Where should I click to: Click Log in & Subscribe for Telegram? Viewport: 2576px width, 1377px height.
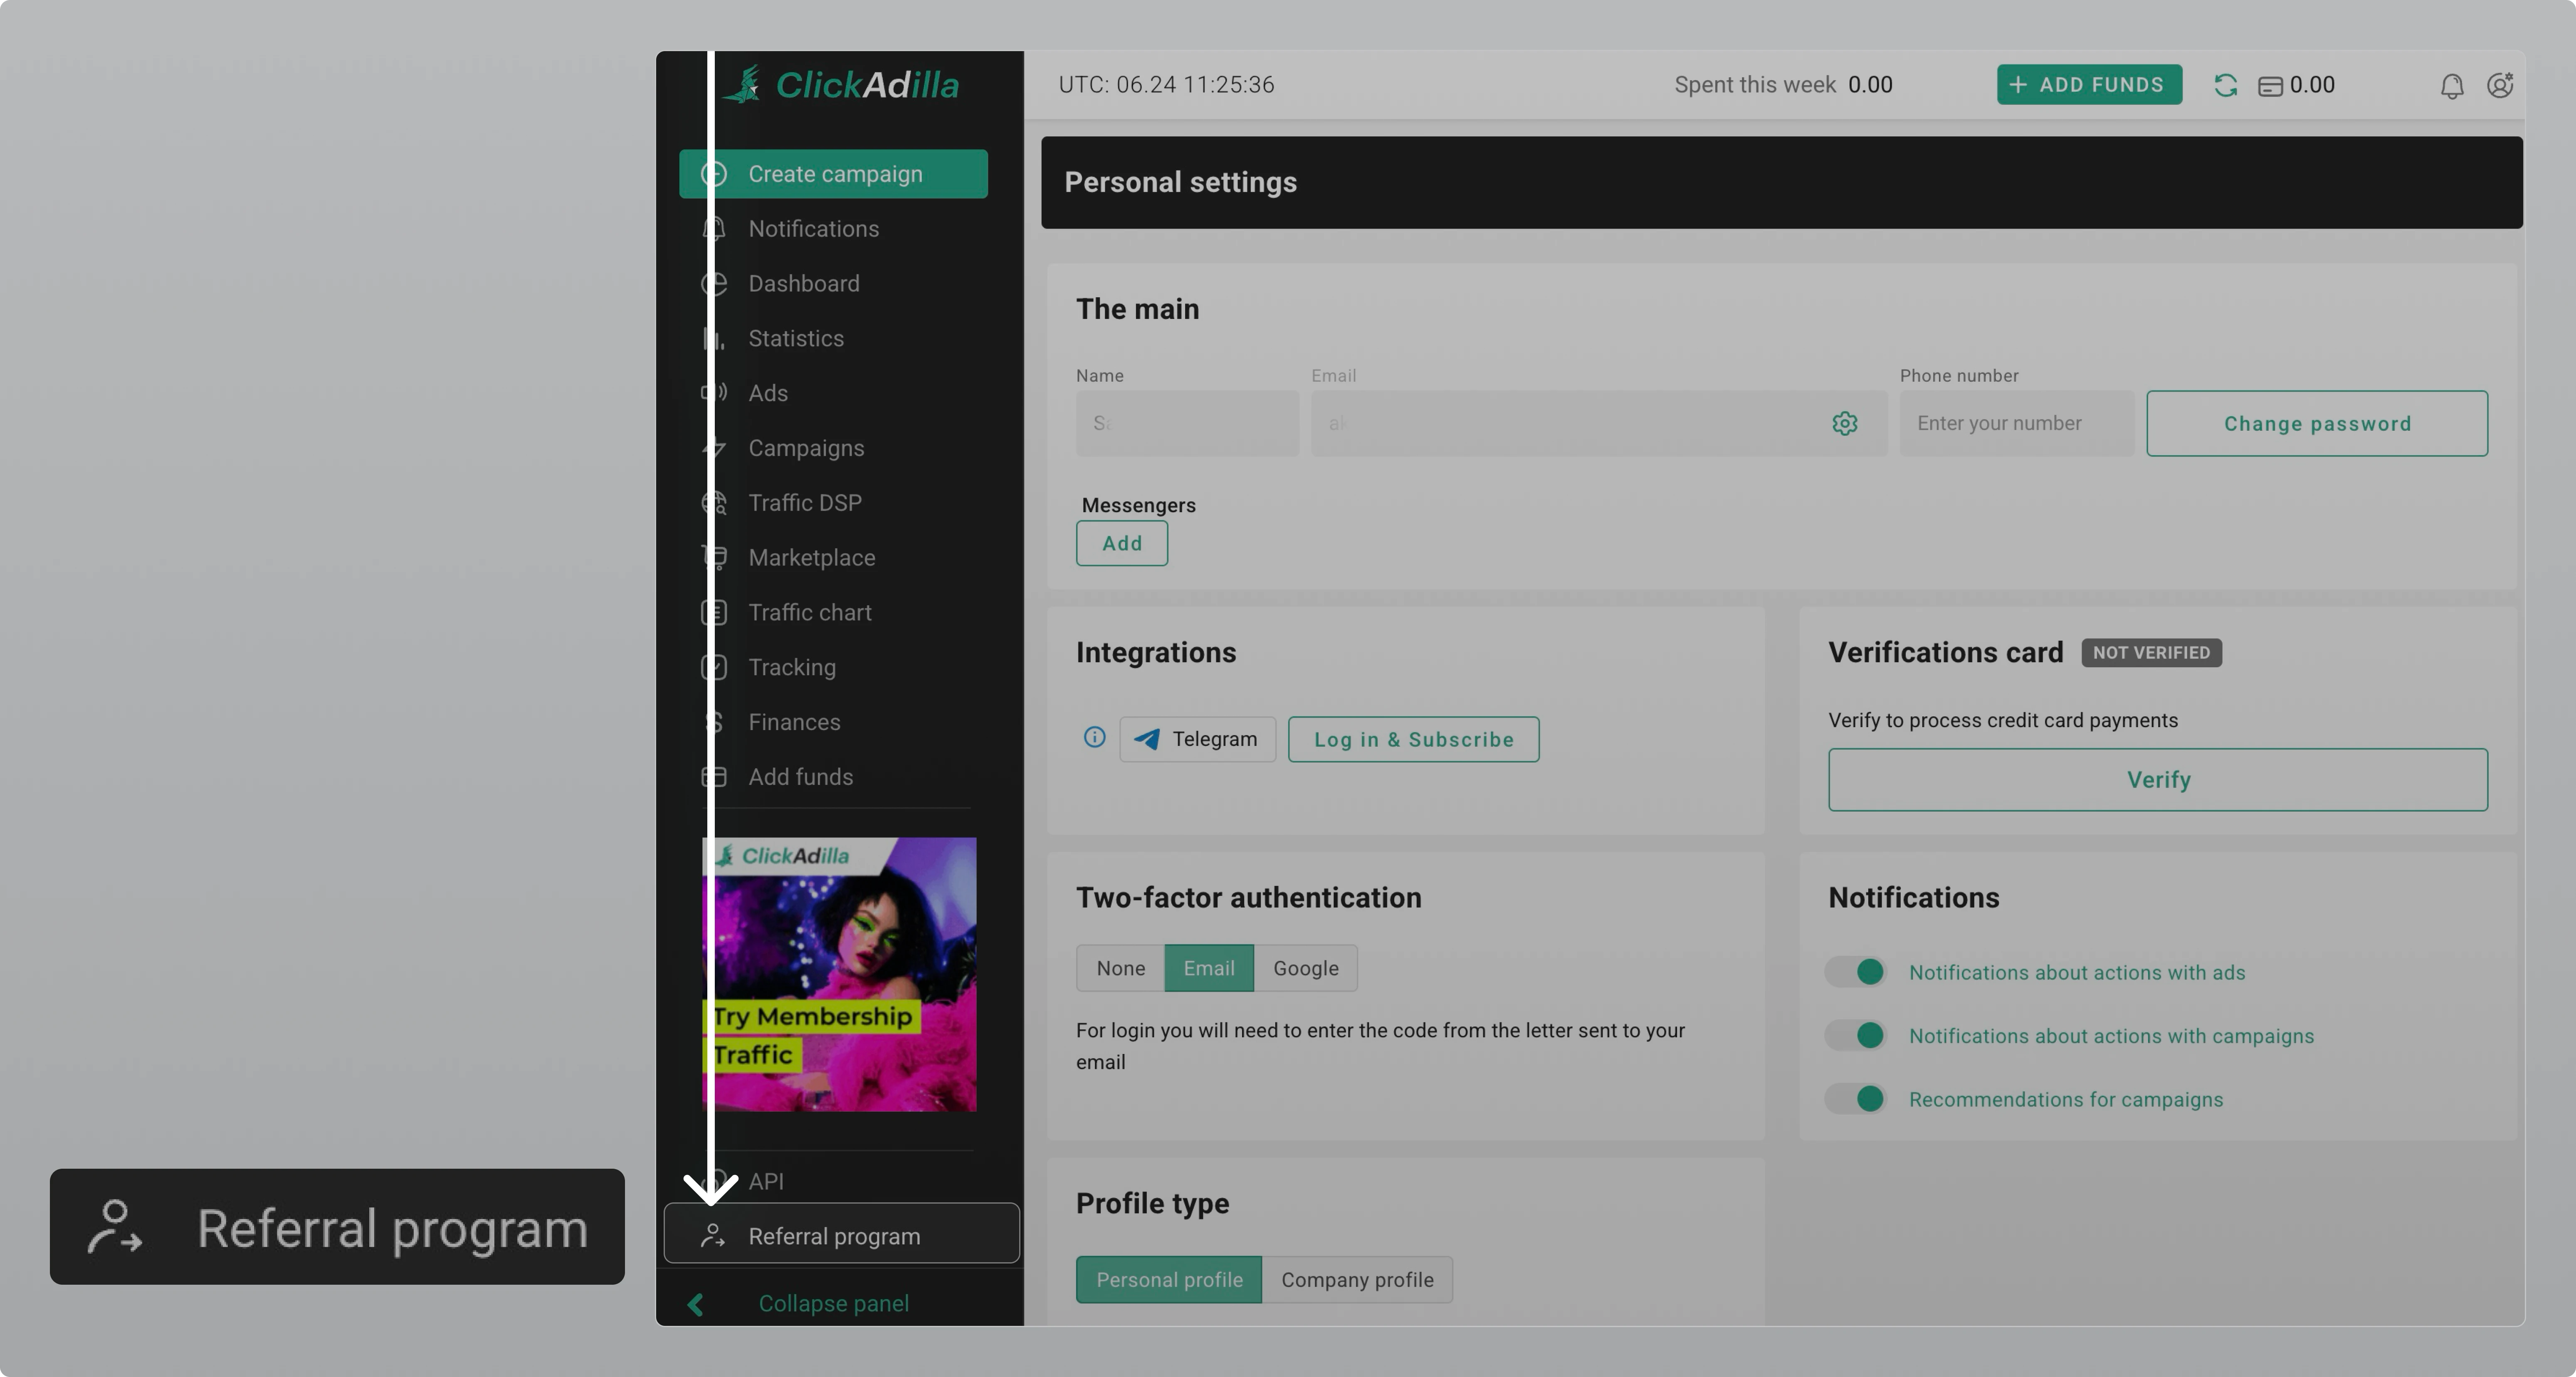coord(1413,739)
